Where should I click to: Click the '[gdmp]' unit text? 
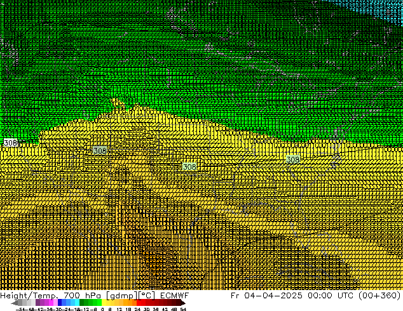pyautogui.click(x=122, y=296)
